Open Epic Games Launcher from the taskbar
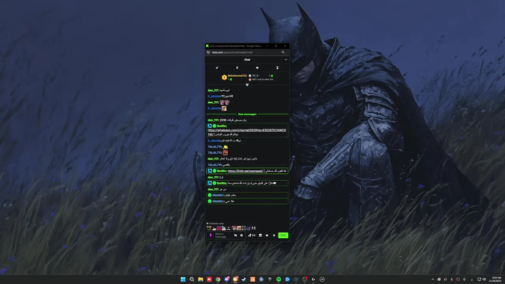The image size is (505, 284). 270,279
